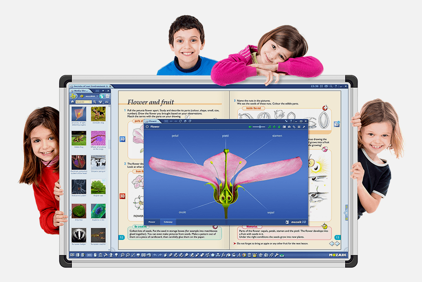Click the light bulb icon in the toolbar
The image size is (422, 282).
[x=117, y=255]
